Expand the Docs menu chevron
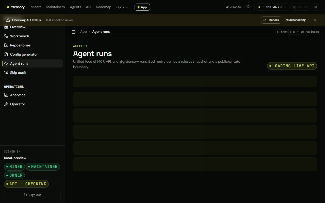The image size is (325, 203). 127,7
